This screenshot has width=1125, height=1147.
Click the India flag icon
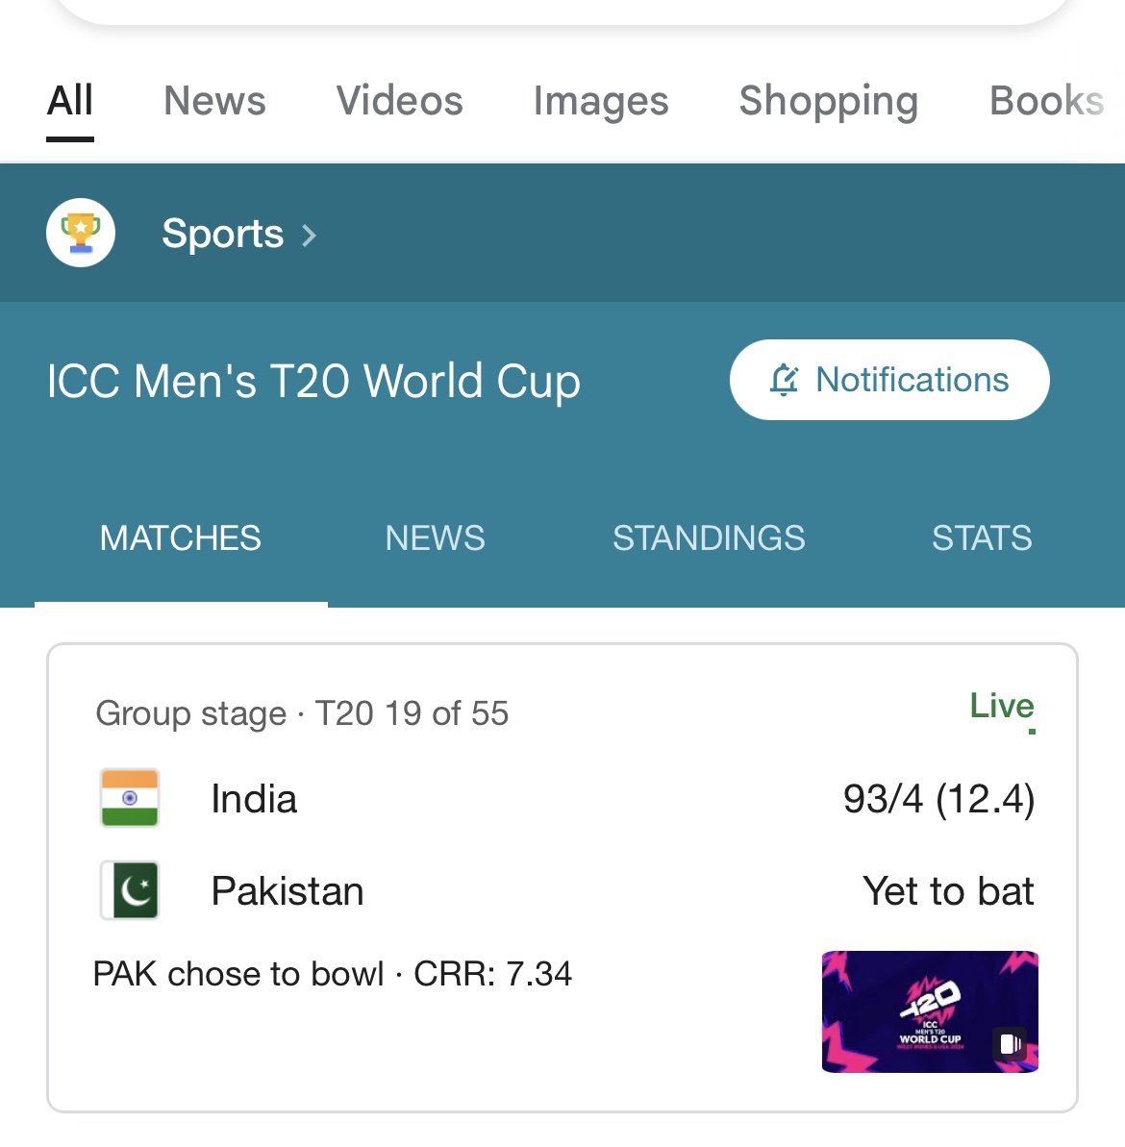(130, 798)
